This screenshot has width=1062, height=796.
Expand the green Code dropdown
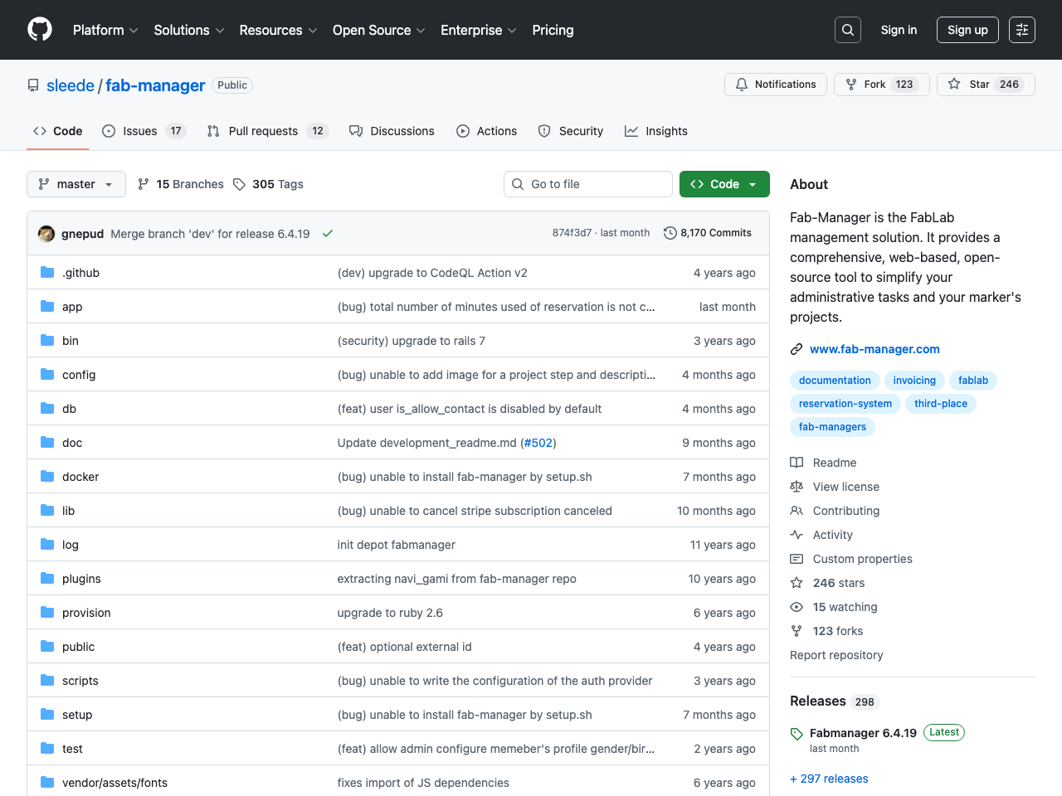[723, 183]
